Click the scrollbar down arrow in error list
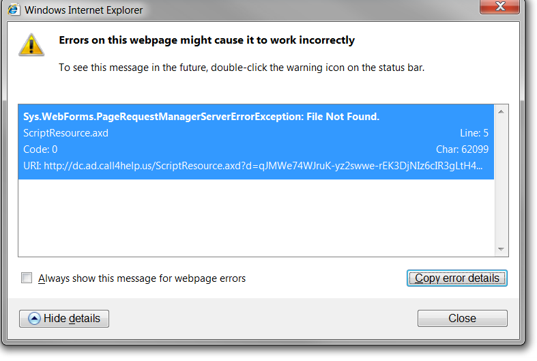Viewport: 537px width, 361px height. [501, 249]
